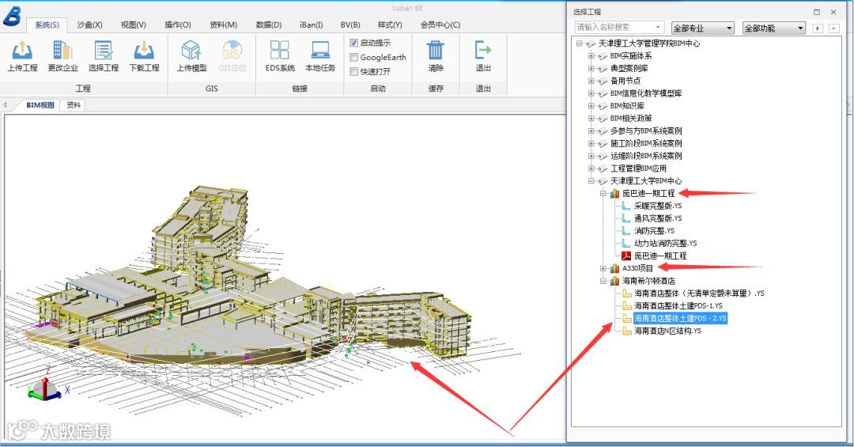The height and width of the screenshot is (447, 854).
Task: Click the 更改企业 change enterprise icon
Action: coord(62,51)
